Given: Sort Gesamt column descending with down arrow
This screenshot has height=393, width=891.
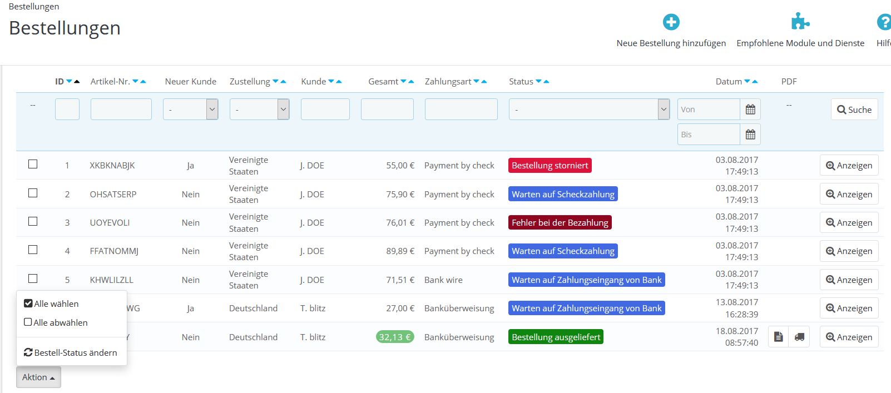Looking at the screenshot, I should 403,82.
